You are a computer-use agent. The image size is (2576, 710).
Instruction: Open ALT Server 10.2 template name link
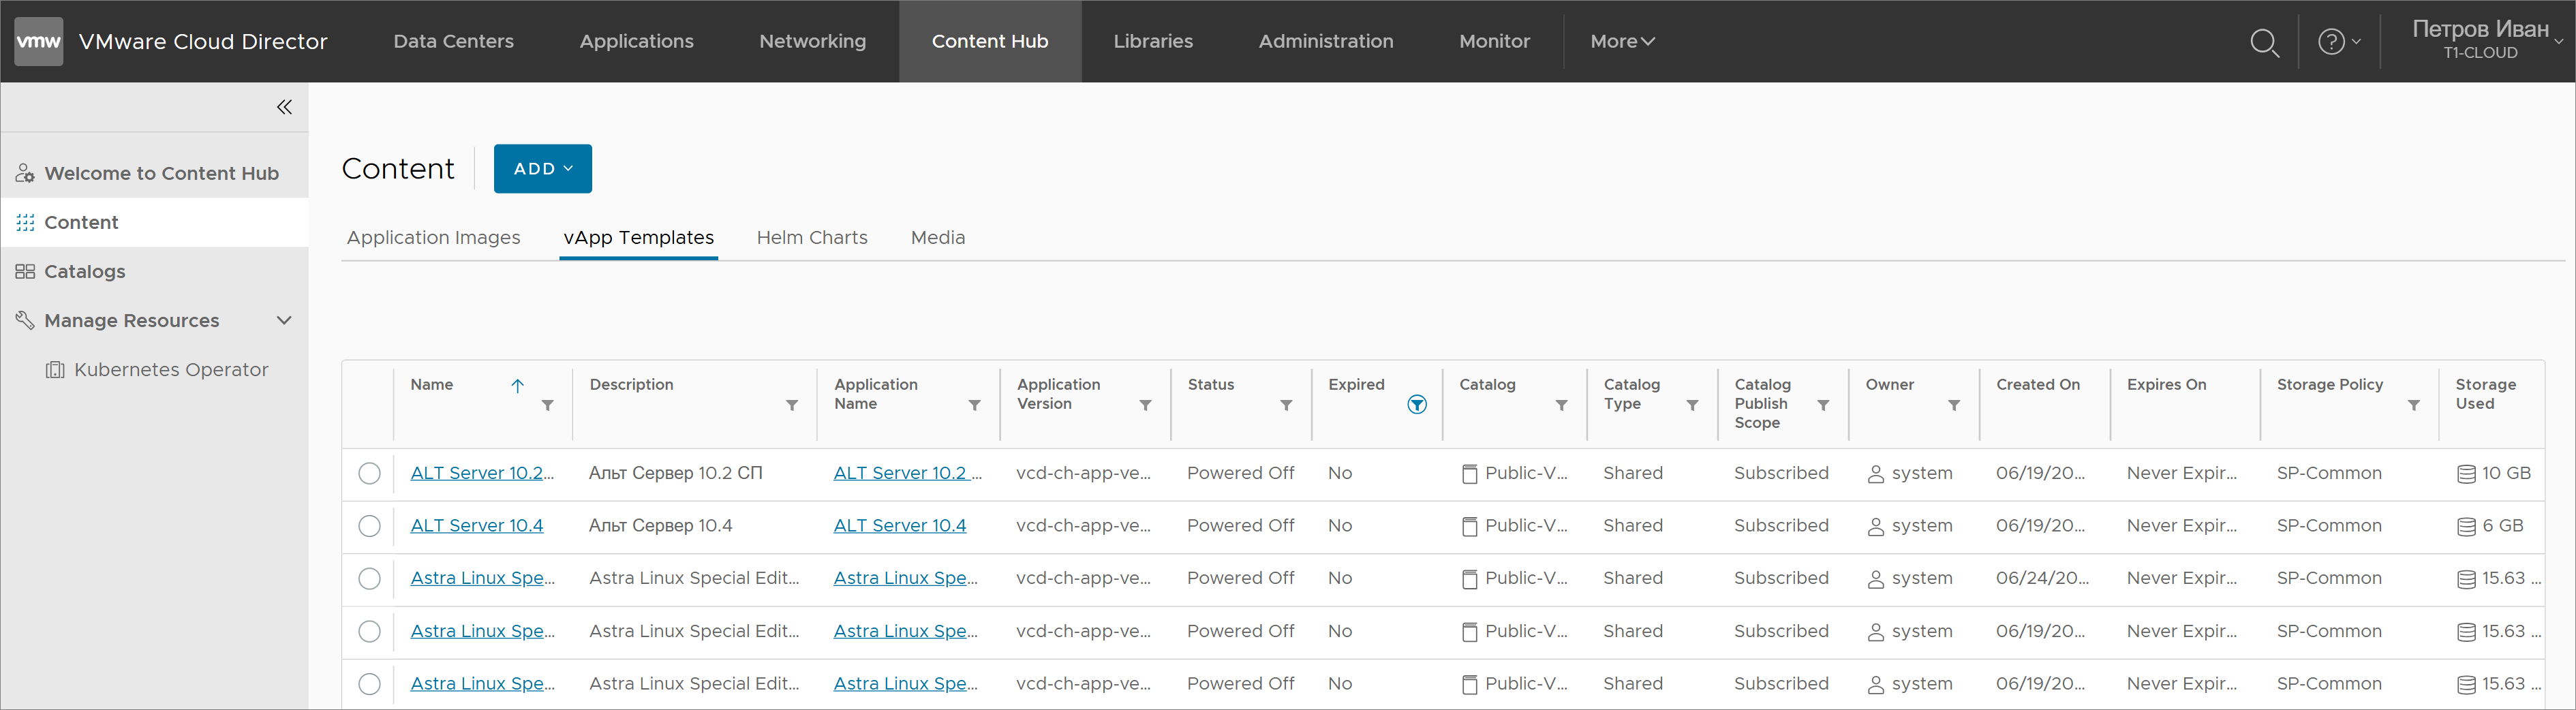coord(482,473)
